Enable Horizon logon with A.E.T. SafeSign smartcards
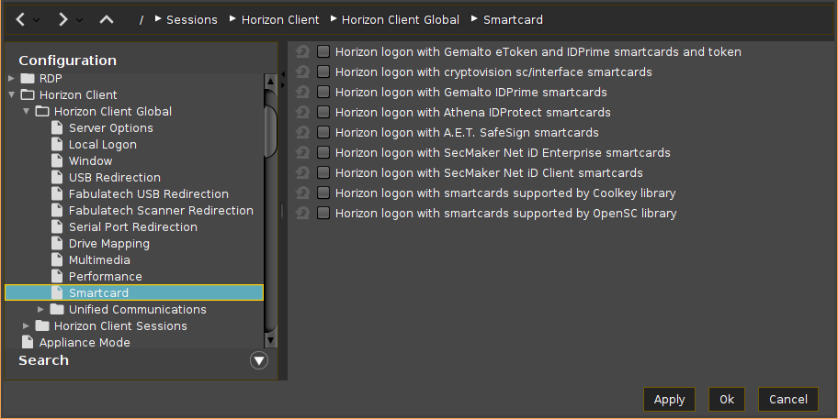Image resolution: width=838 pixels, height=419 pixels. (323, 133)
